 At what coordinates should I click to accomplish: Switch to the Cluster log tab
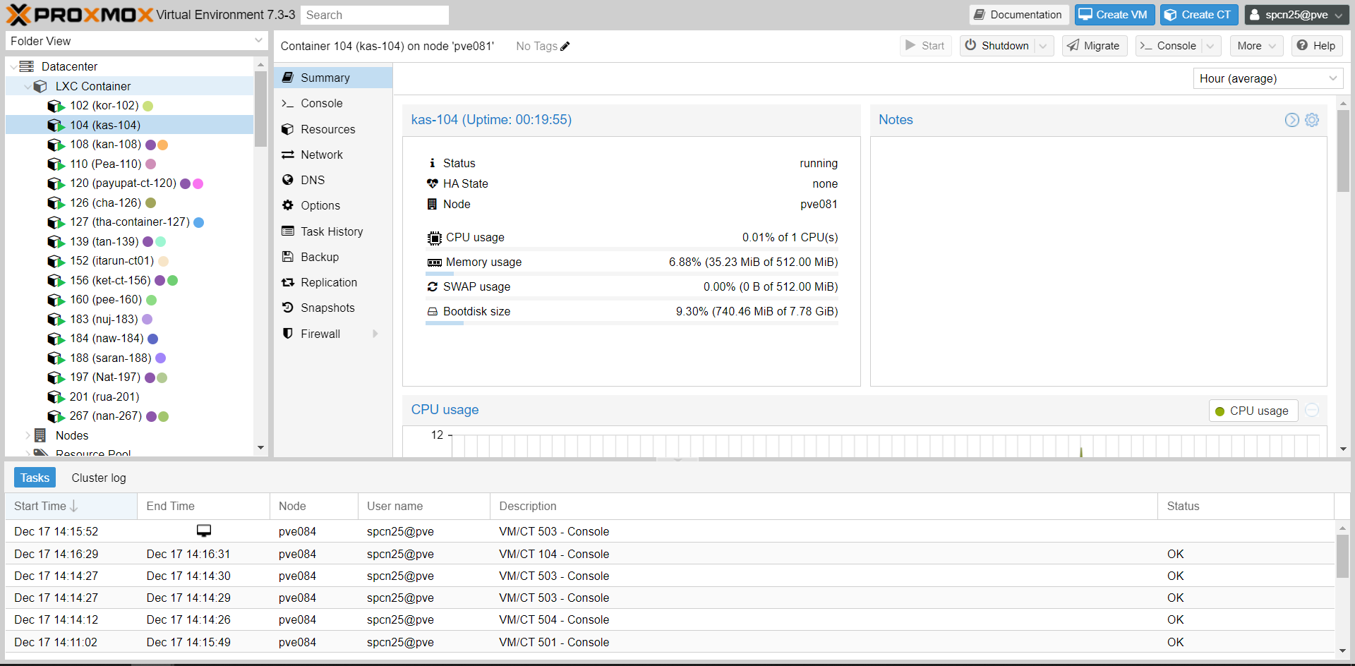[98, 478]
